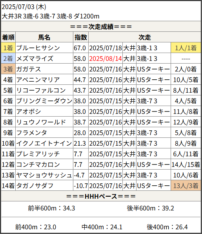Click the date 2025/07/18 for ブルーヒサシン
This screenshot has height=234, width=202.
click(106, 48)
